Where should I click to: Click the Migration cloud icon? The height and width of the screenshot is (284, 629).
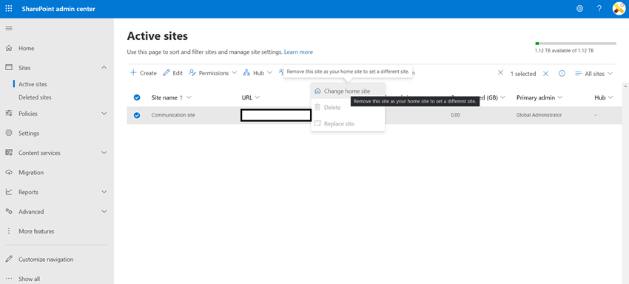click(x=9, y=173)
